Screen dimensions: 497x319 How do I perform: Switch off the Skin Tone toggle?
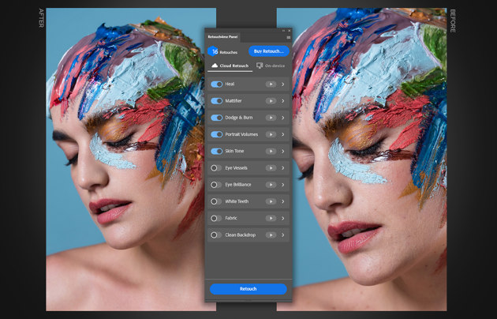pyautogui.click(x=216, y=152)
